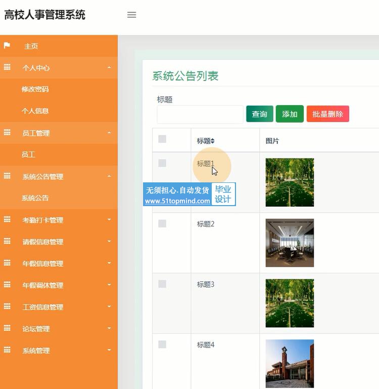
Task: Click the grid icon beside 系统公告管理
Action: point(7,176)
